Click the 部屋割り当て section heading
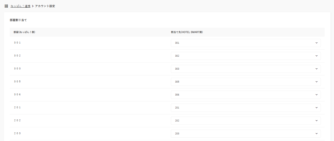Viewport: 334px width, 141px height. click(18, 20)
